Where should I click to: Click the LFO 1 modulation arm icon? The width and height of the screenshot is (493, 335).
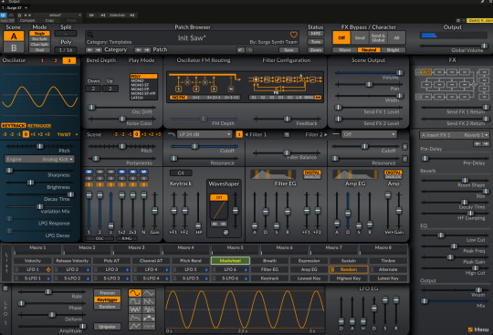[48, 269]
